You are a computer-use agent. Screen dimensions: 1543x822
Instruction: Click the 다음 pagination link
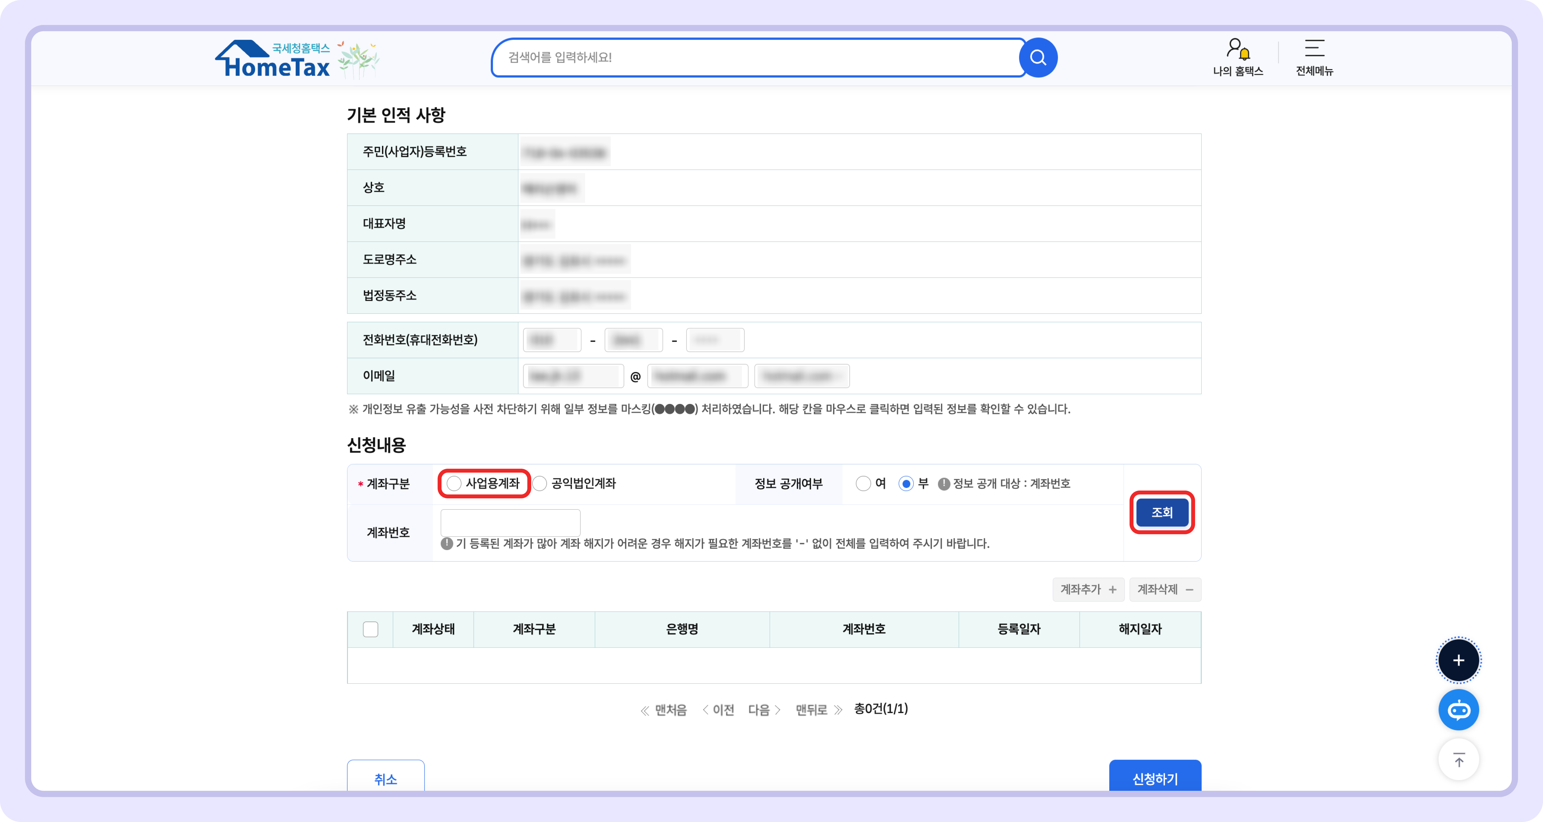[x=760, y=709]
